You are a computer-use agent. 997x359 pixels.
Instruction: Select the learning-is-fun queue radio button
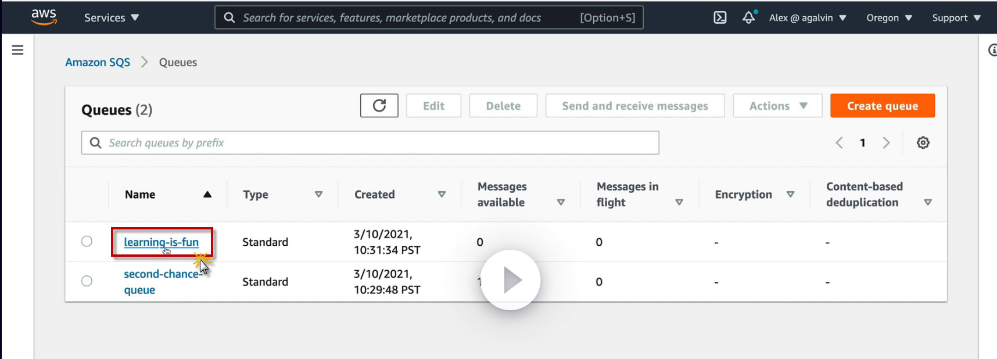click(87, 241)
